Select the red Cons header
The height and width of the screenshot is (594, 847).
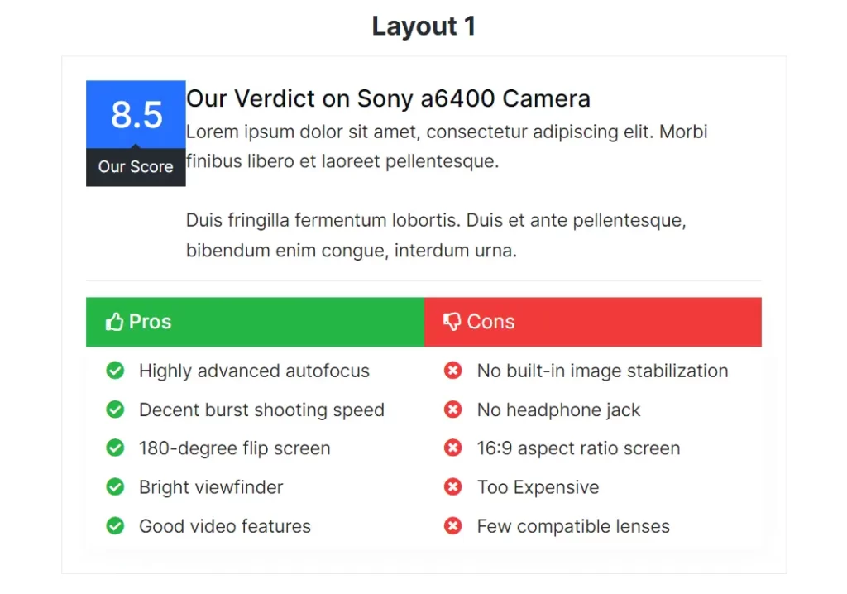tap(593, 322)
